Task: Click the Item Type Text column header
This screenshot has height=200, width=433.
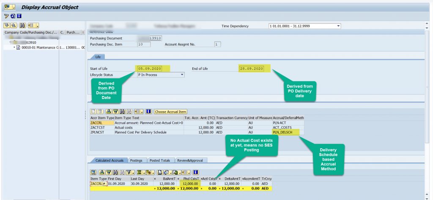Action: [149, 118]
